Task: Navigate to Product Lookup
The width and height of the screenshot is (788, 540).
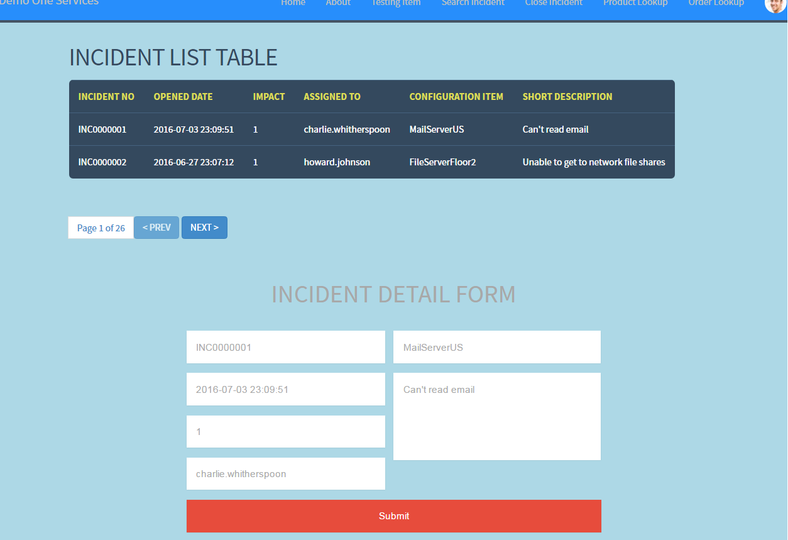Action: tap(635, 4)
